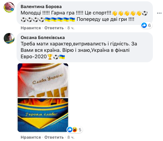Open the Героям слава jersey photo
Image resolution: width=163 pixels, height=141 pixels.
43,115
